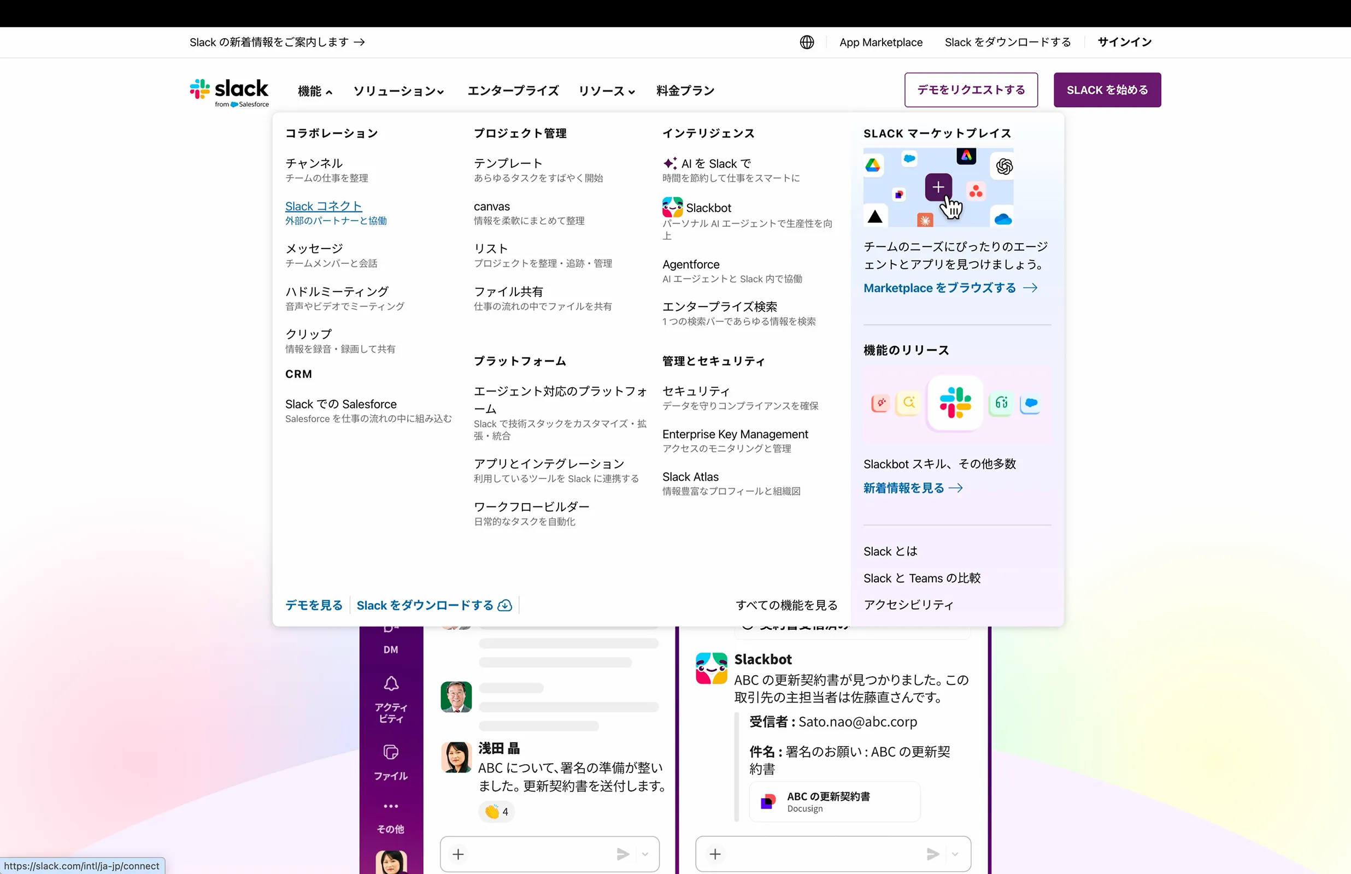Image resolution: width=1351 pixels, height=874 pixels.
Task: Open send options chevron in right composer
Action: pyautogui.click(x=955, y=854)
